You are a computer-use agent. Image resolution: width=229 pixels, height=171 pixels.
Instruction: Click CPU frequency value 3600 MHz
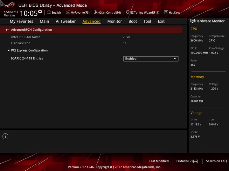(x=197, y=41)
